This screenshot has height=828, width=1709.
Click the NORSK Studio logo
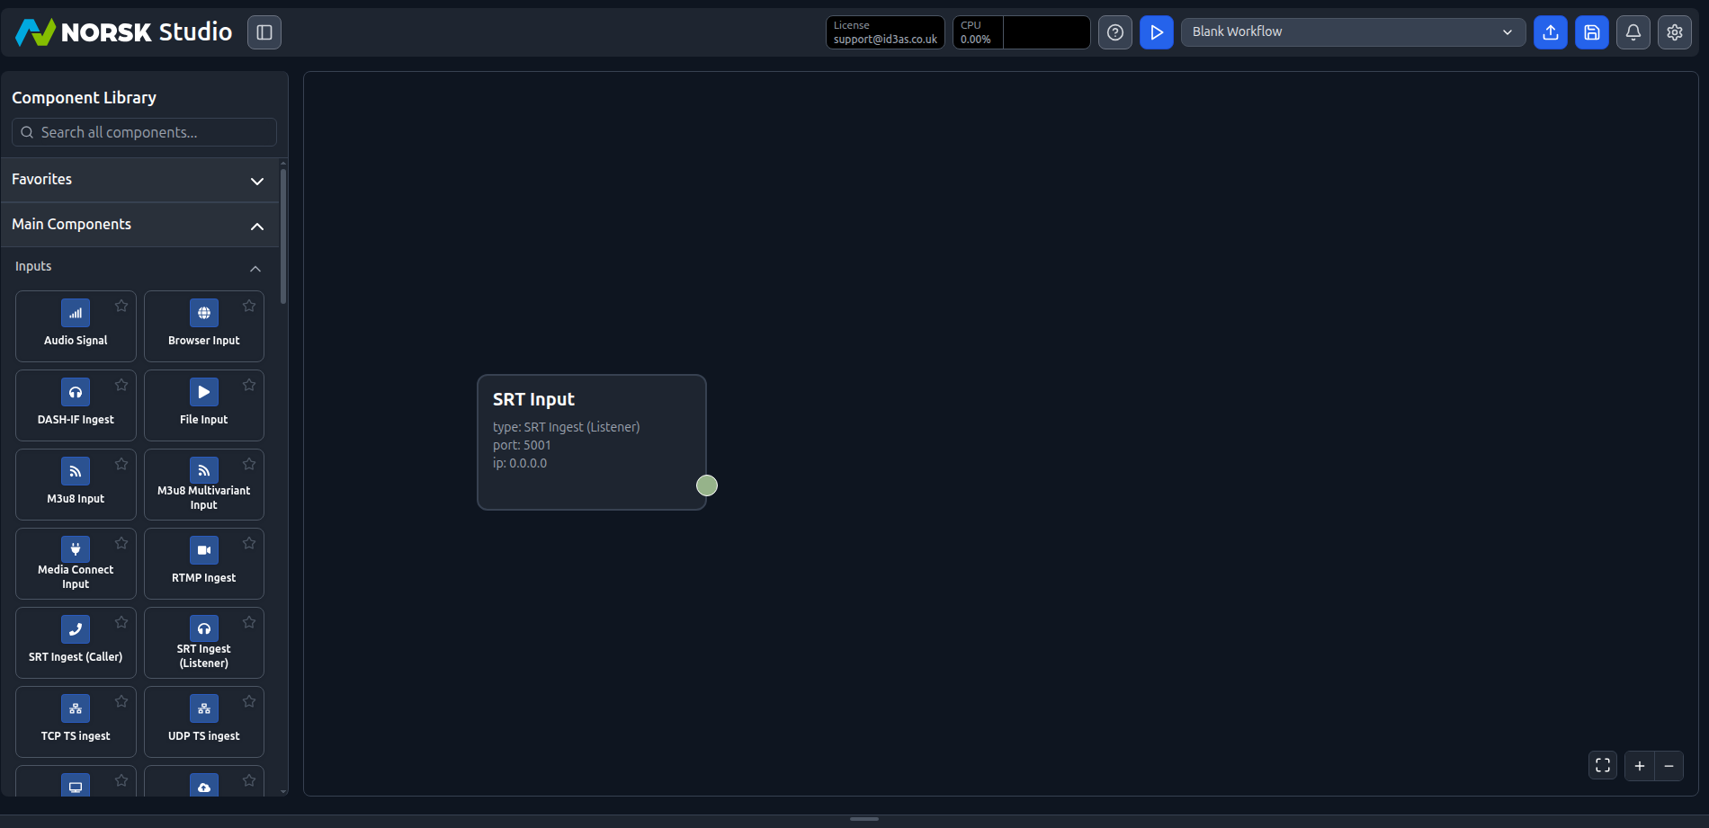(x=124, y=32)
